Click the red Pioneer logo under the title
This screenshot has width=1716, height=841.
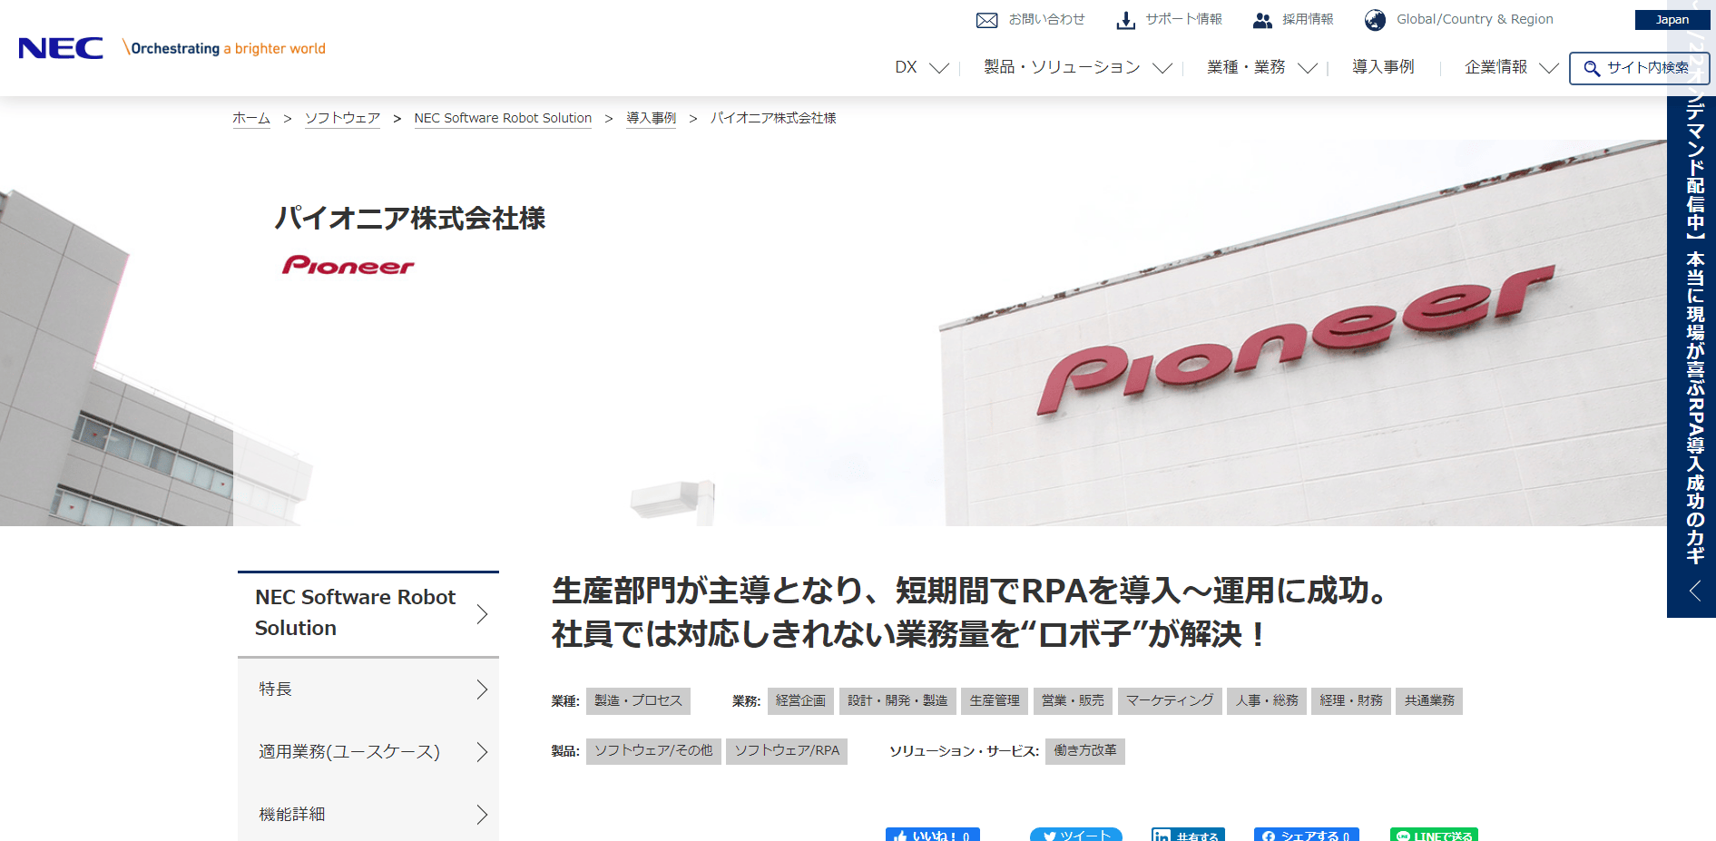tap(348, 265)
